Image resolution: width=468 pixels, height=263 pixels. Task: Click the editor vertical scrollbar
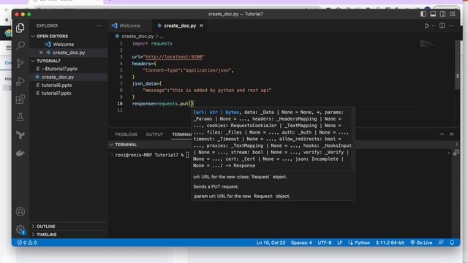[x=457, y=65]
